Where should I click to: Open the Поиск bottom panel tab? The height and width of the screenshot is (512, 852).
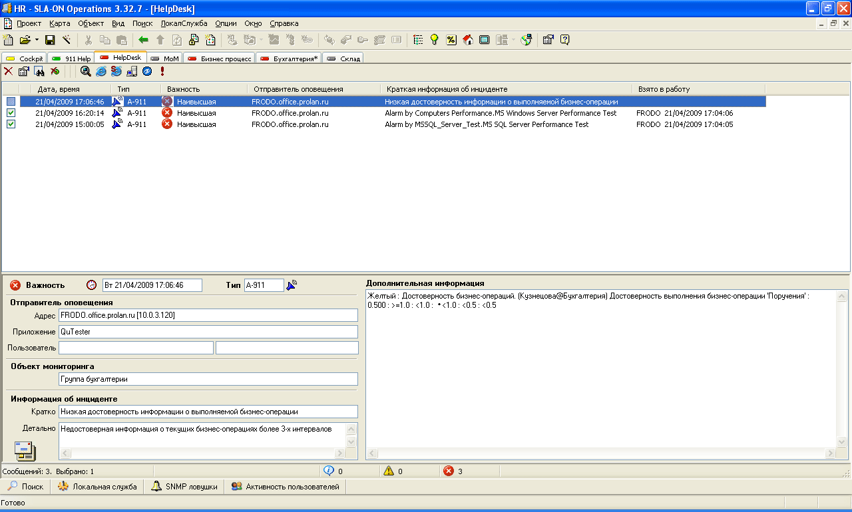coord(25,487)
